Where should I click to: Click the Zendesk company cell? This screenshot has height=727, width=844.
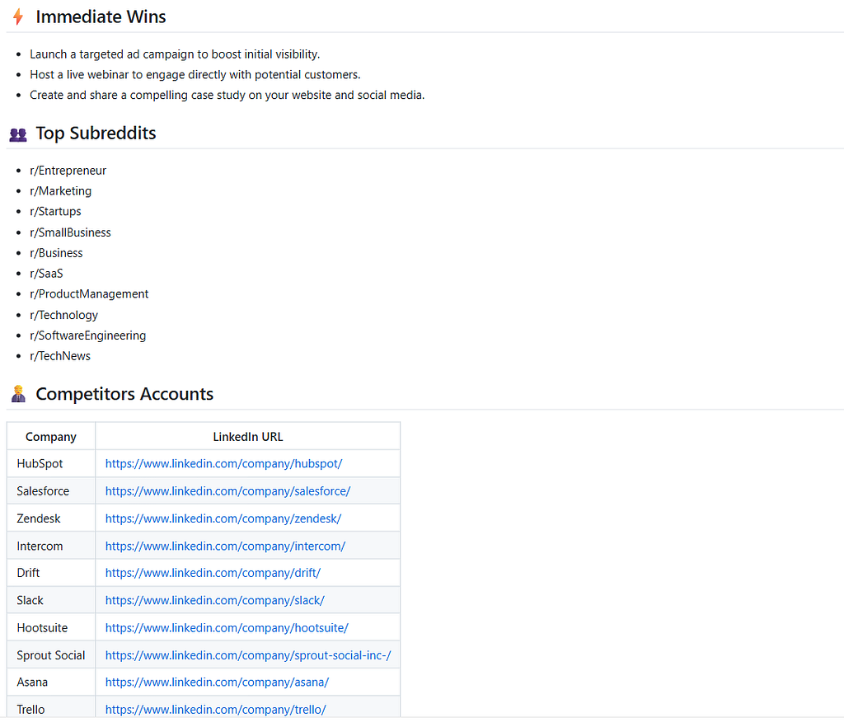click(51, 518)
